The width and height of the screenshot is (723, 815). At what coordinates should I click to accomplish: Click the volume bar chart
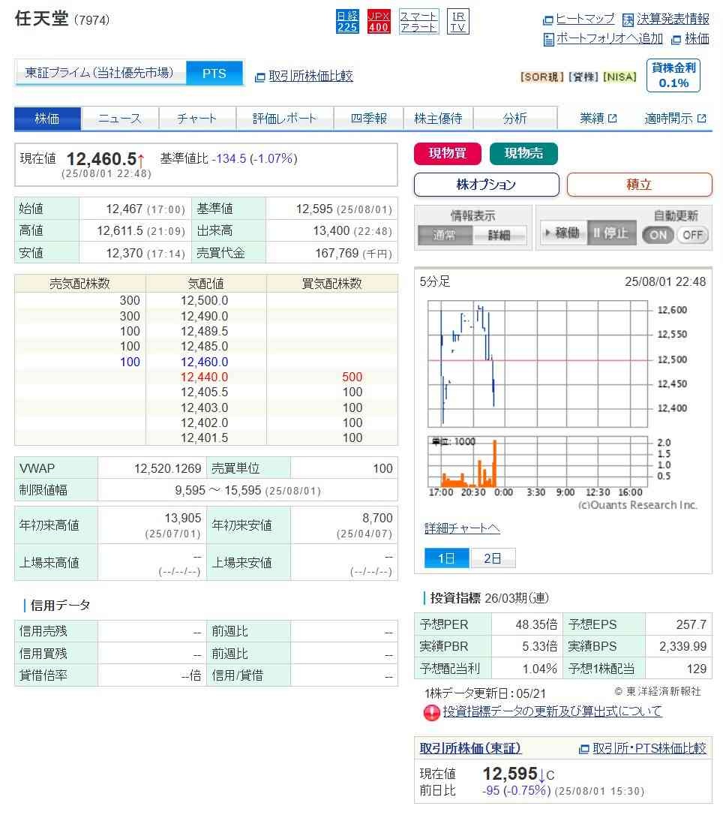pyautogui.click(x=538, y=461)
